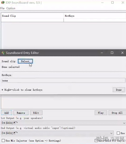Click the EXP Soundboard app icon
The image size is (126, 144).
(x=3, y=3)
